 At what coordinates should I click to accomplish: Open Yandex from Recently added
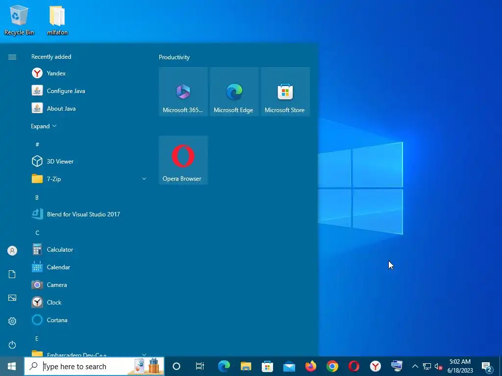coord(89,73)
